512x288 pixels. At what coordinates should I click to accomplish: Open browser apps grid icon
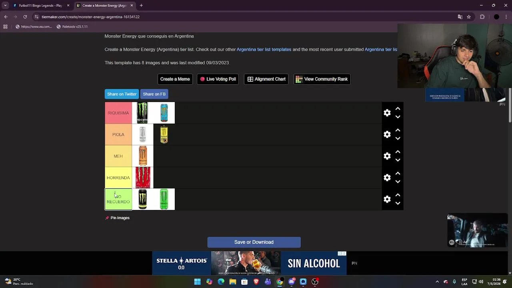pos(5,27)
